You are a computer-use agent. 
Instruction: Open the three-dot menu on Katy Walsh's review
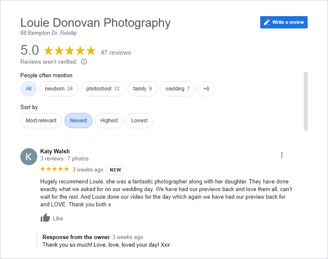click(282, 155)
